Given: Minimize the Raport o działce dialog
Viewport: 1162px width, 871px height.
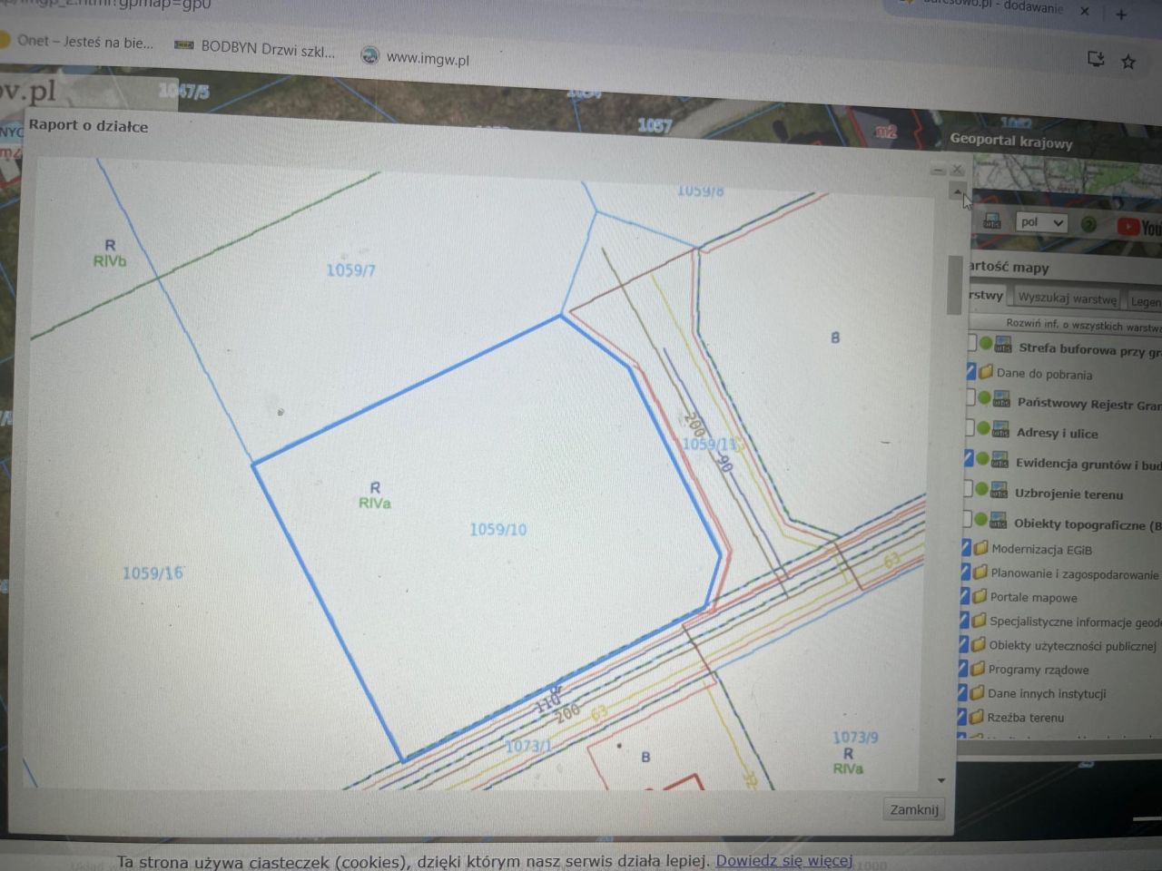Looking at the screenshot, I should pyautogui.click(x=938, y=170).
